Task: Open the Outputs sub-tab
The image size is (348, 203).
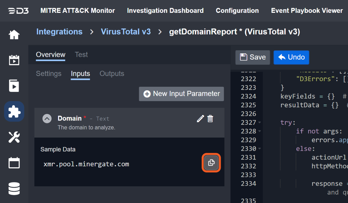Action: click(x=112, y=74)
